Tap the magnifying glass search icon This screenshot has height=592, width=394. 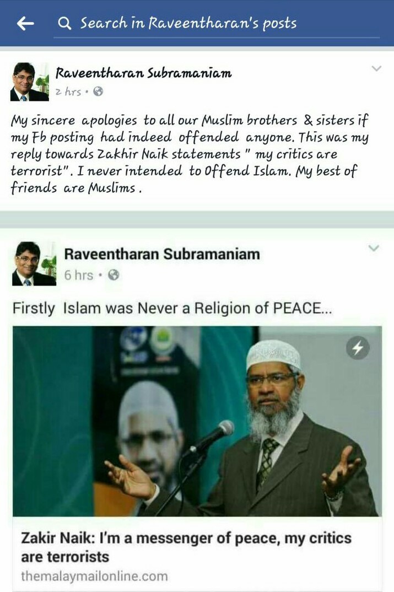[x=64, y=23]
